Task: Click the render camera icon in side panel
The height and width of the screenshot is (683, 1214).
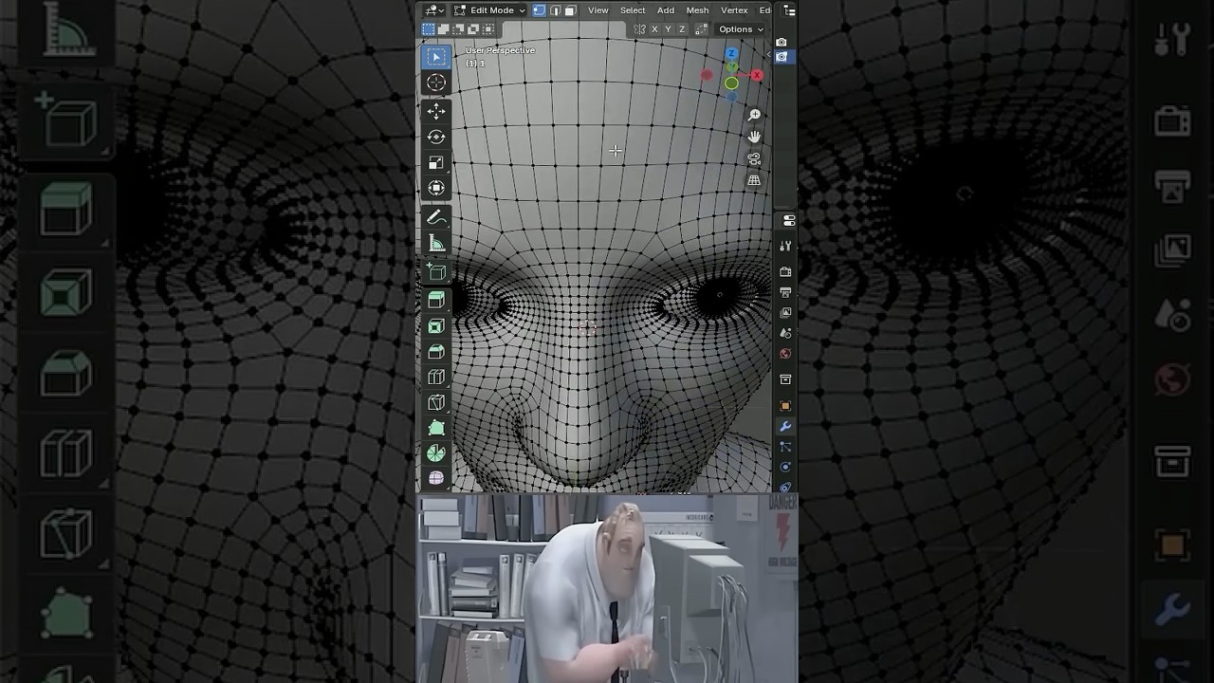Action: click(x=782, y=43)
